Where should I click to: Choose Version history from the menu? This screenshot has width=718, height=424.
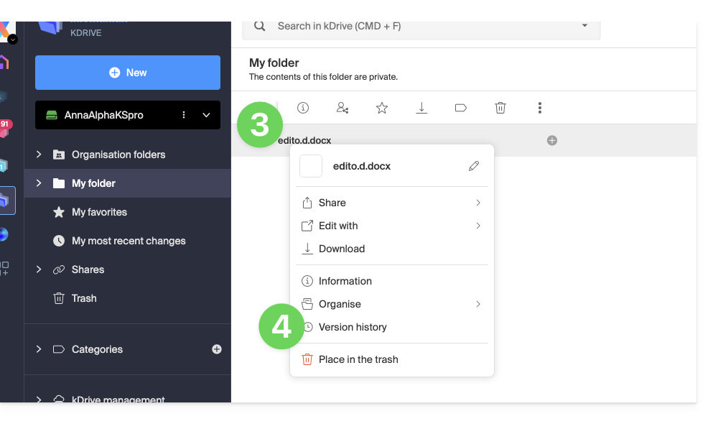click(391, 327)
